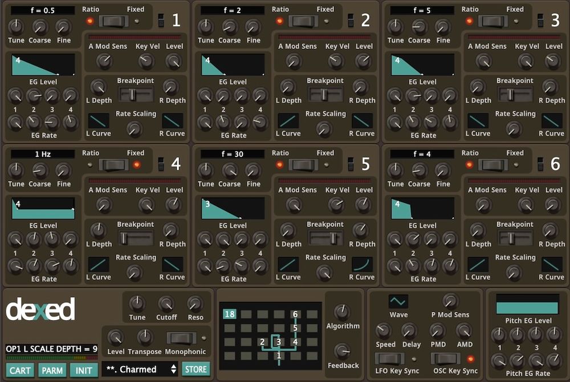This screenshot has height=382, width=570.
Task: Toggle operator 4 Ratio/Fixed mode switch
Action: click(x=114, y=165)
